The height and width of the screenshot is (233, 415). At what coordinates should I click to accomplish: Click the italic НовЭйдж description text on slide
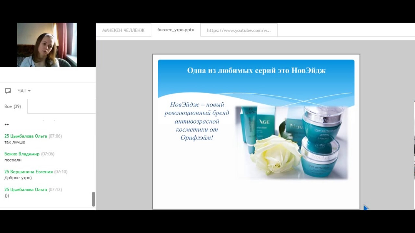pos(197,121)
